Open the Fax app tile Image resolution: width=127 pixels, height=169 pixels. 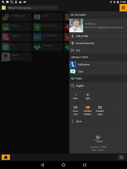point(17,47)
